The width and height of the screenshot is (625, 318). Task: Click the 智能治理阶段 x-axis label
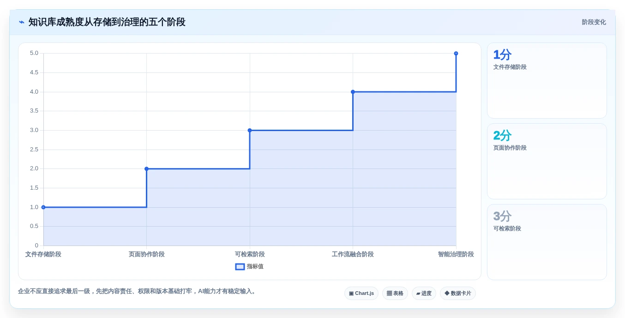pos(456,254)
